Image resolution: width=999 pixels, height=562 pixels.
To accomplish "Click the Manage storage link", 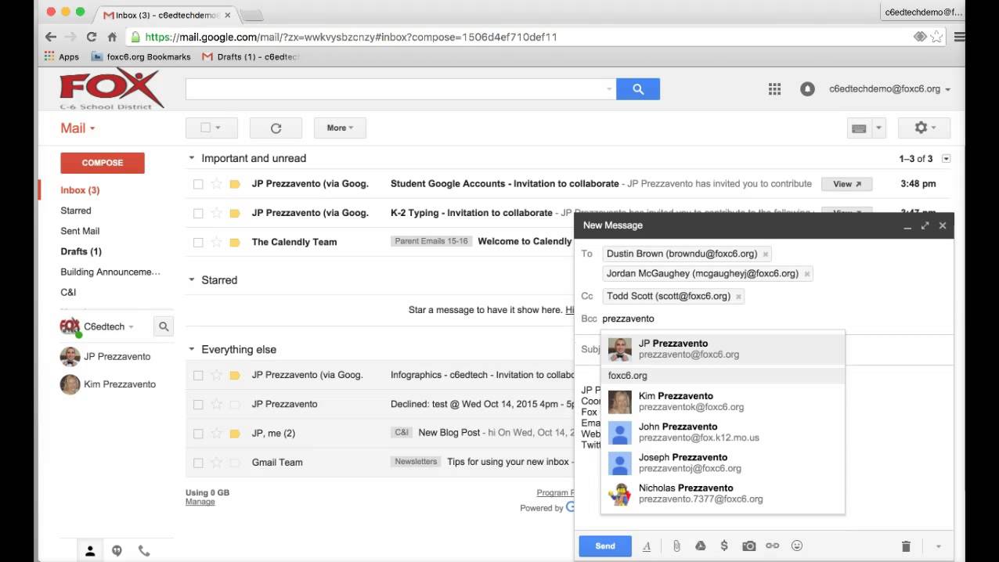I will click(200, 502).
